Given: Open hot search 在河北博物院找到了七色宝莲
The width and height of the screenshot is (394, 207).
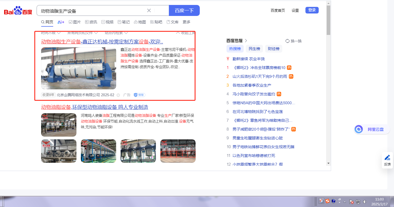Looking at the screenshot, I should click(258, 112).
